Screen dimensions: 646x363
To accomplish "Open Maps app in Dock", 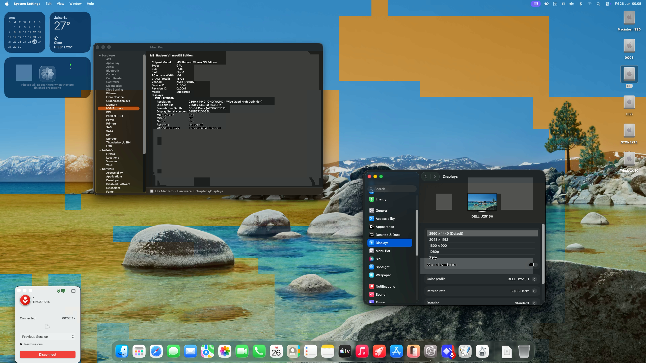I will point(208,351).
